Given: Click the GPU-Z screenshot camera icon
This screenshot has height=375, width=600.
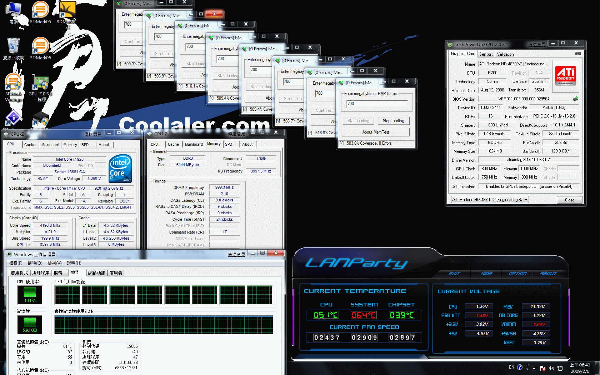Looking at the screenshot, I should [578, 54].
